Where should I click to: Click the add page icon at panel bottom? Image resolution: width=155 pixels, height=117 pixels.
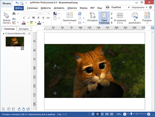click(3, 109)
